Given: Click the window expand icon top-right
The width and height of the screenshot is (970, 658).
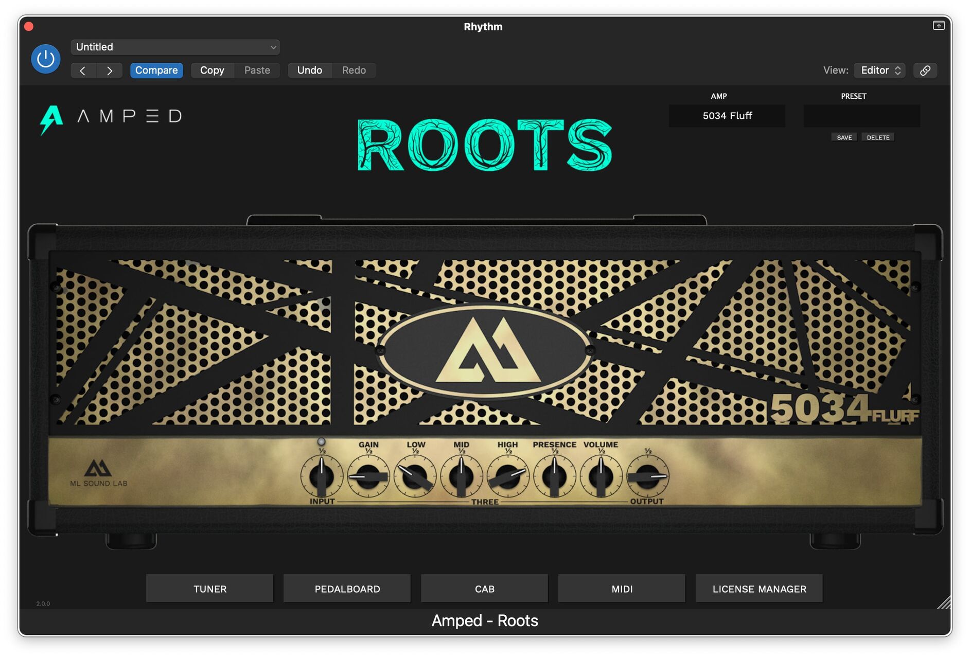Looking at the screenshot, I should (939, 26).
